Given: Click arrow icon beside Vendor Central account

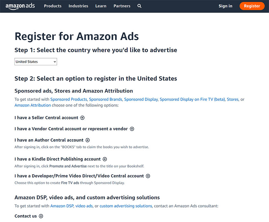Looking at the screenshot, I should 132,129.
